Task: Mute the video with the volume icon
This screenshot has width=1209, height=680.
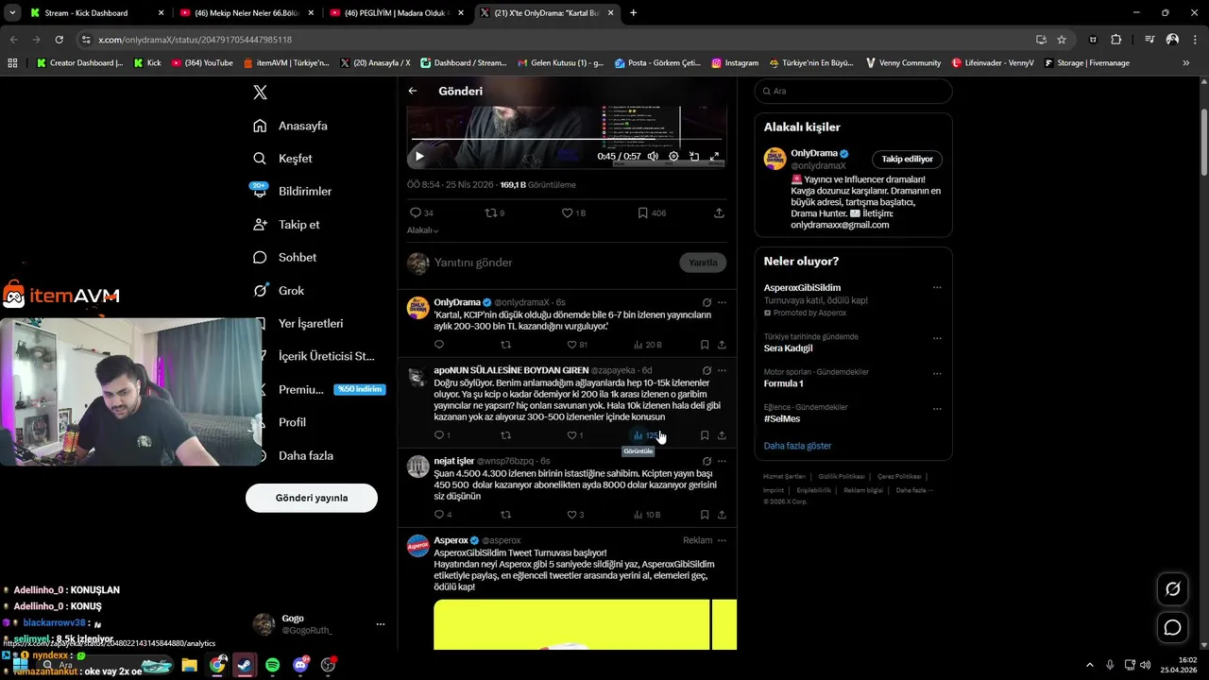Action: [x=653, y=157]
